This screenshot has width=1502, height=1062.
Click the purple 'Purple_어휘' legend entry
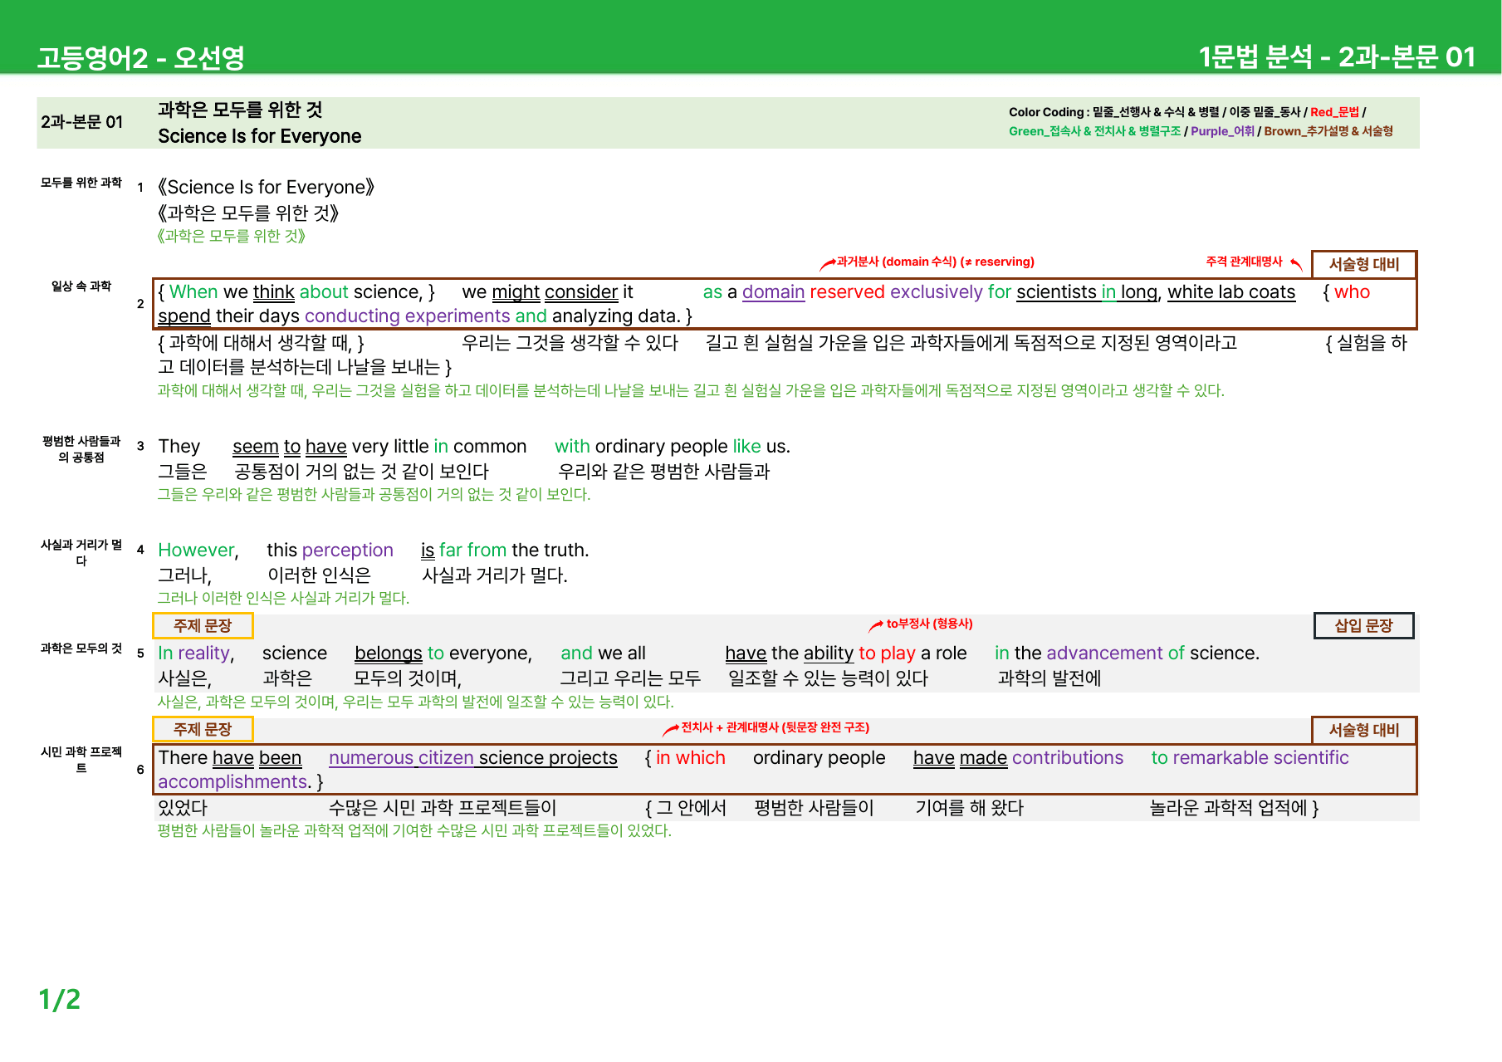[x=1222, y=131]
